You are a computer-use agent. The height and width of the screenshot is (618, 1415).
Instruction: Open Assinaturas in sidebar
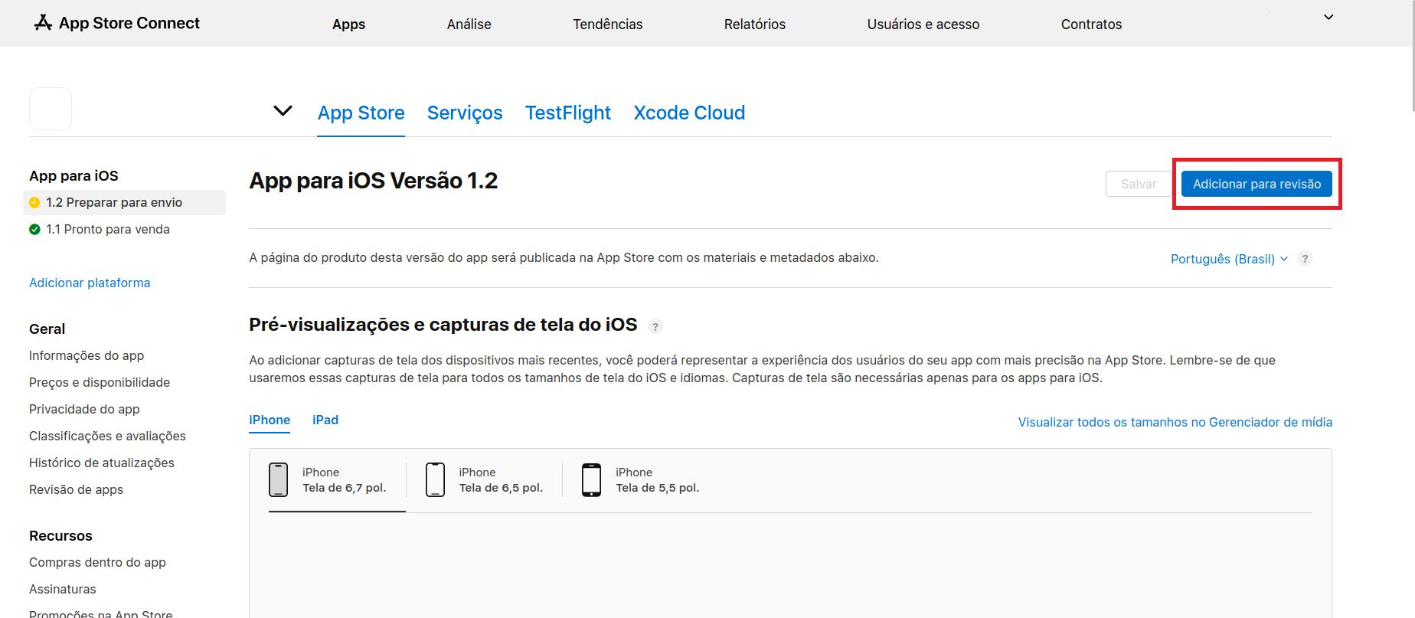coord(63,589)
